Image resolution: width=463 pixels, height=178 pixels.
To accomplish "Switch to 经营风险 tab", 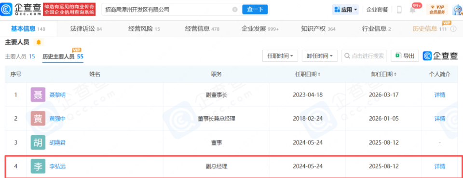I will (x=144, y=29).
